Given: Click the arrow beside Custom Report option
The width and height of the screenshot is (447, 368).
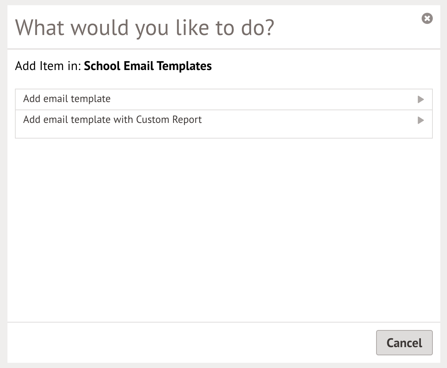Looking at the screenshot, I should pos(421,120).
